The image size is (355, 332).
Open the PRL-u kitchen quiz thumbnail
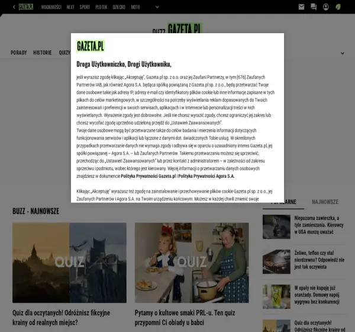tap(192, 263)
